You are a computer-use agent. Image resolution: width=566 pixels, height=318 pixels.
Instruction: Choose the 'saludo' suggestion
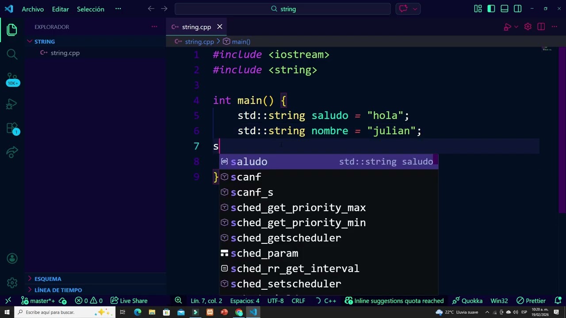(329, 162)
